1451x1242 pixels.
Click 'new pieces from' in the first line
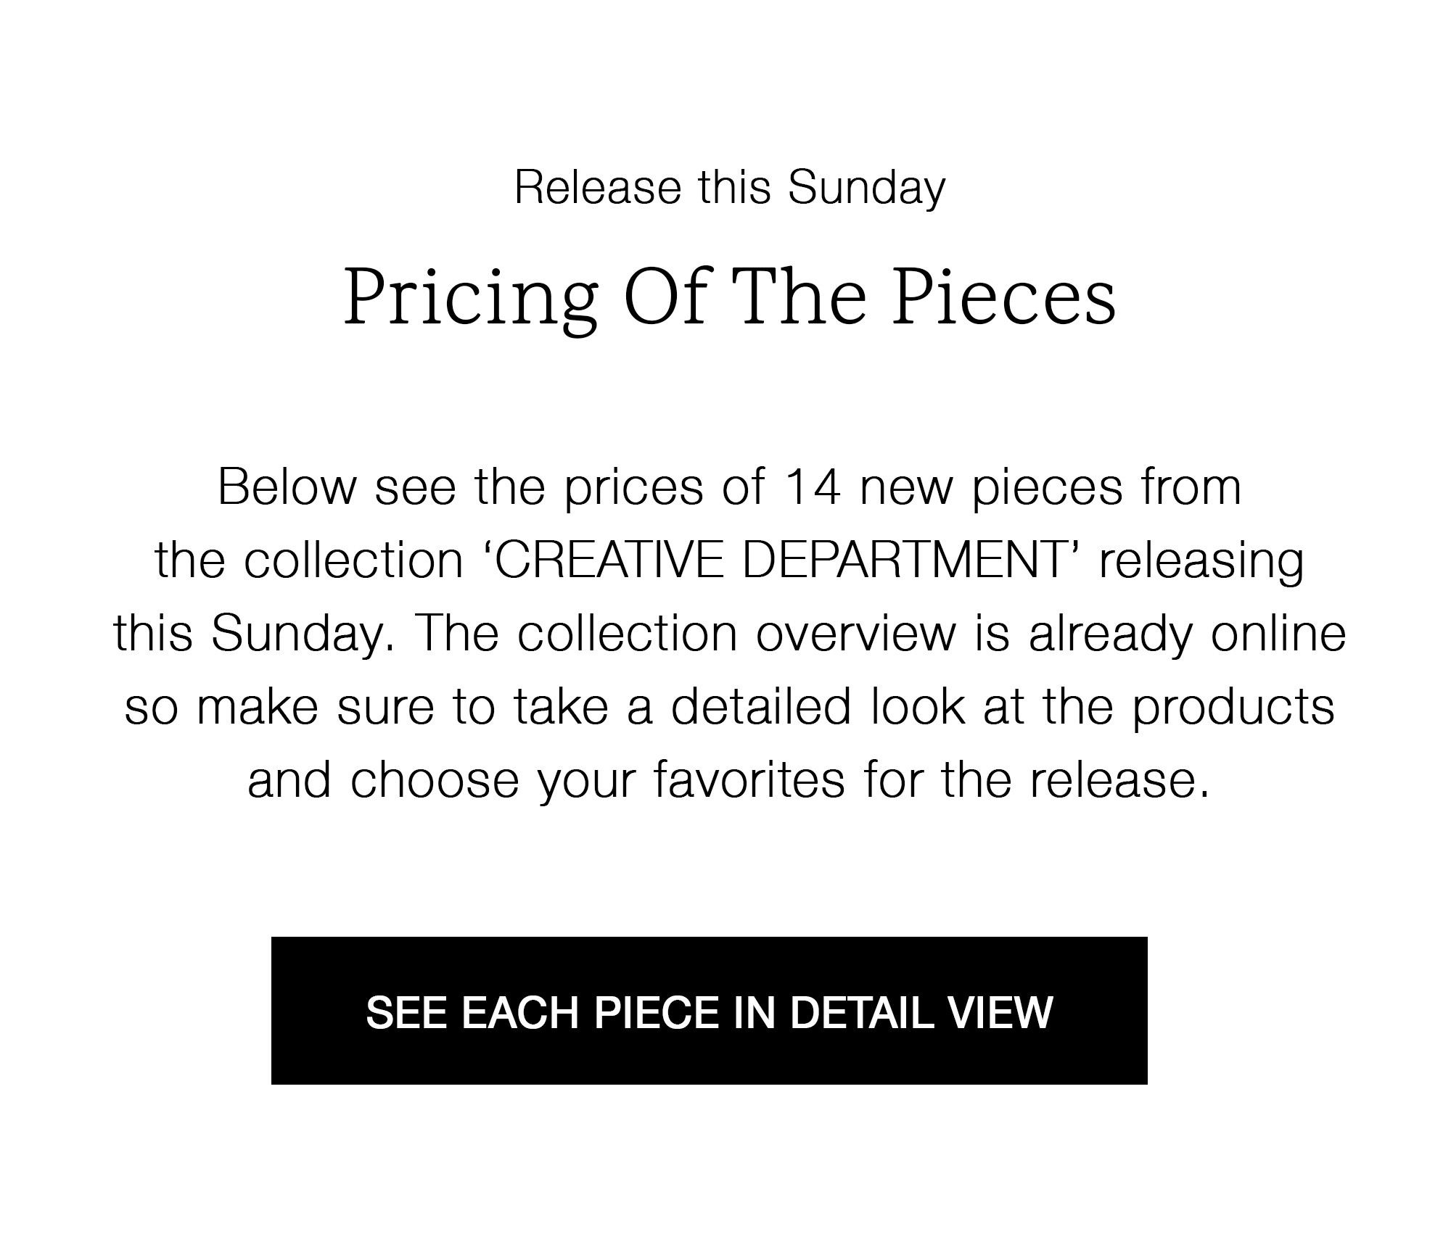(1051, 487)
